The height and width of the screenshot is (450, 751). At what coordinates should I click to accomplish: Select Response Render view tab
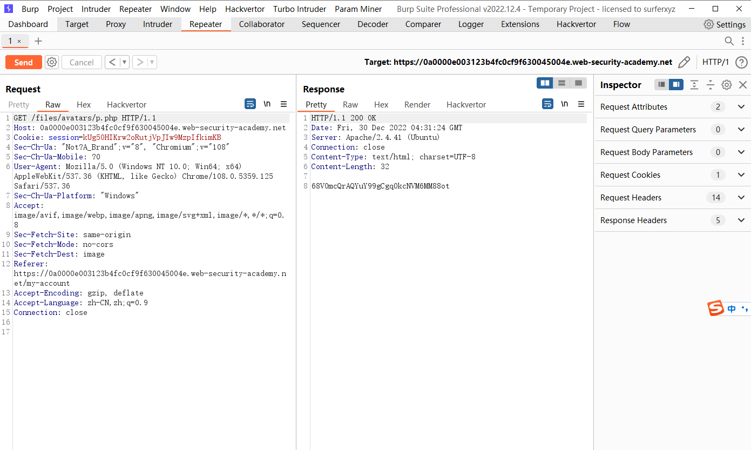(x=417, y=105)
